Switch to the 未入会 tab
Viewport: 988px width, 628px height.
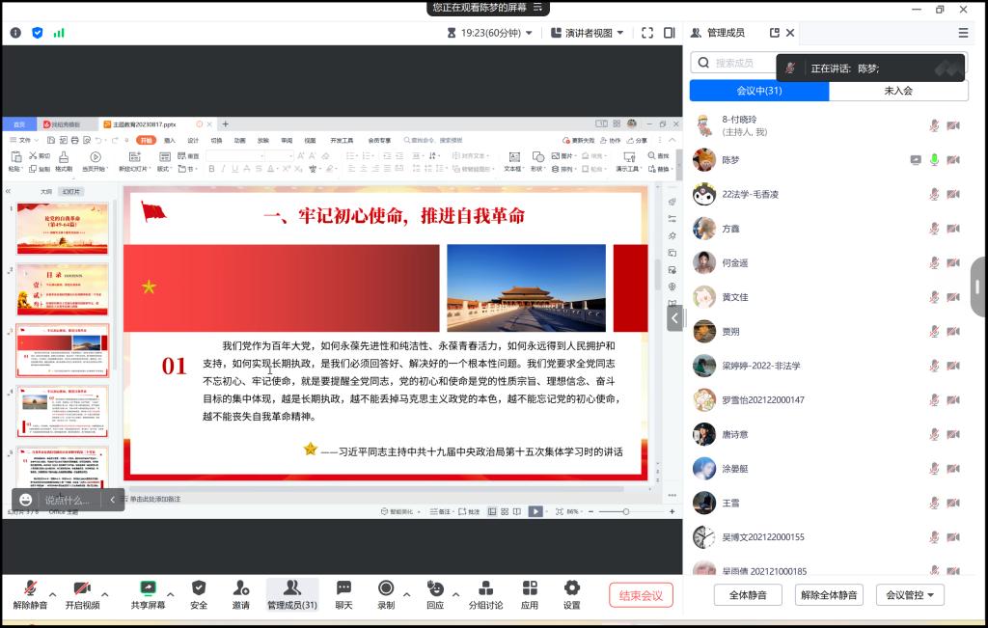[897, 91]
